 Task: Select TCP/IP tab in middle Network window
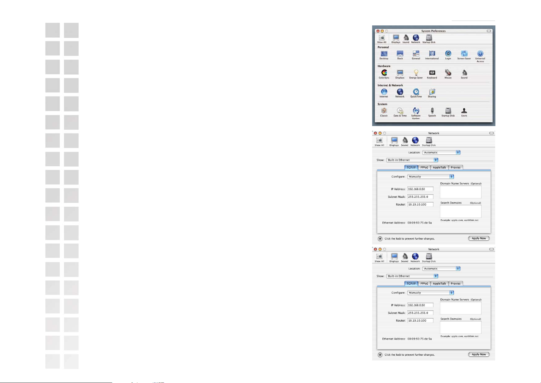click(411, 167)
